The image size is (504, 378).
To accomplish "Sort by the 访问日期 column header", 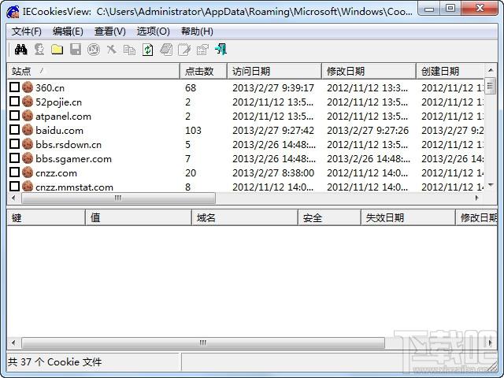I will coord(275,71).
